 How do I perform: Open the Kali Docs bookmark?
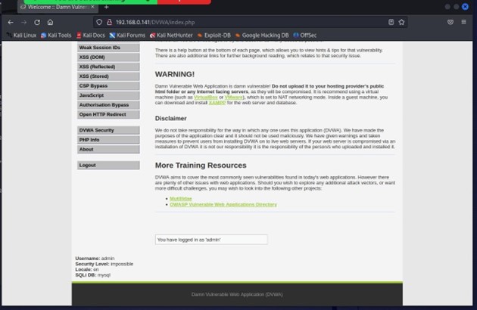91,36
